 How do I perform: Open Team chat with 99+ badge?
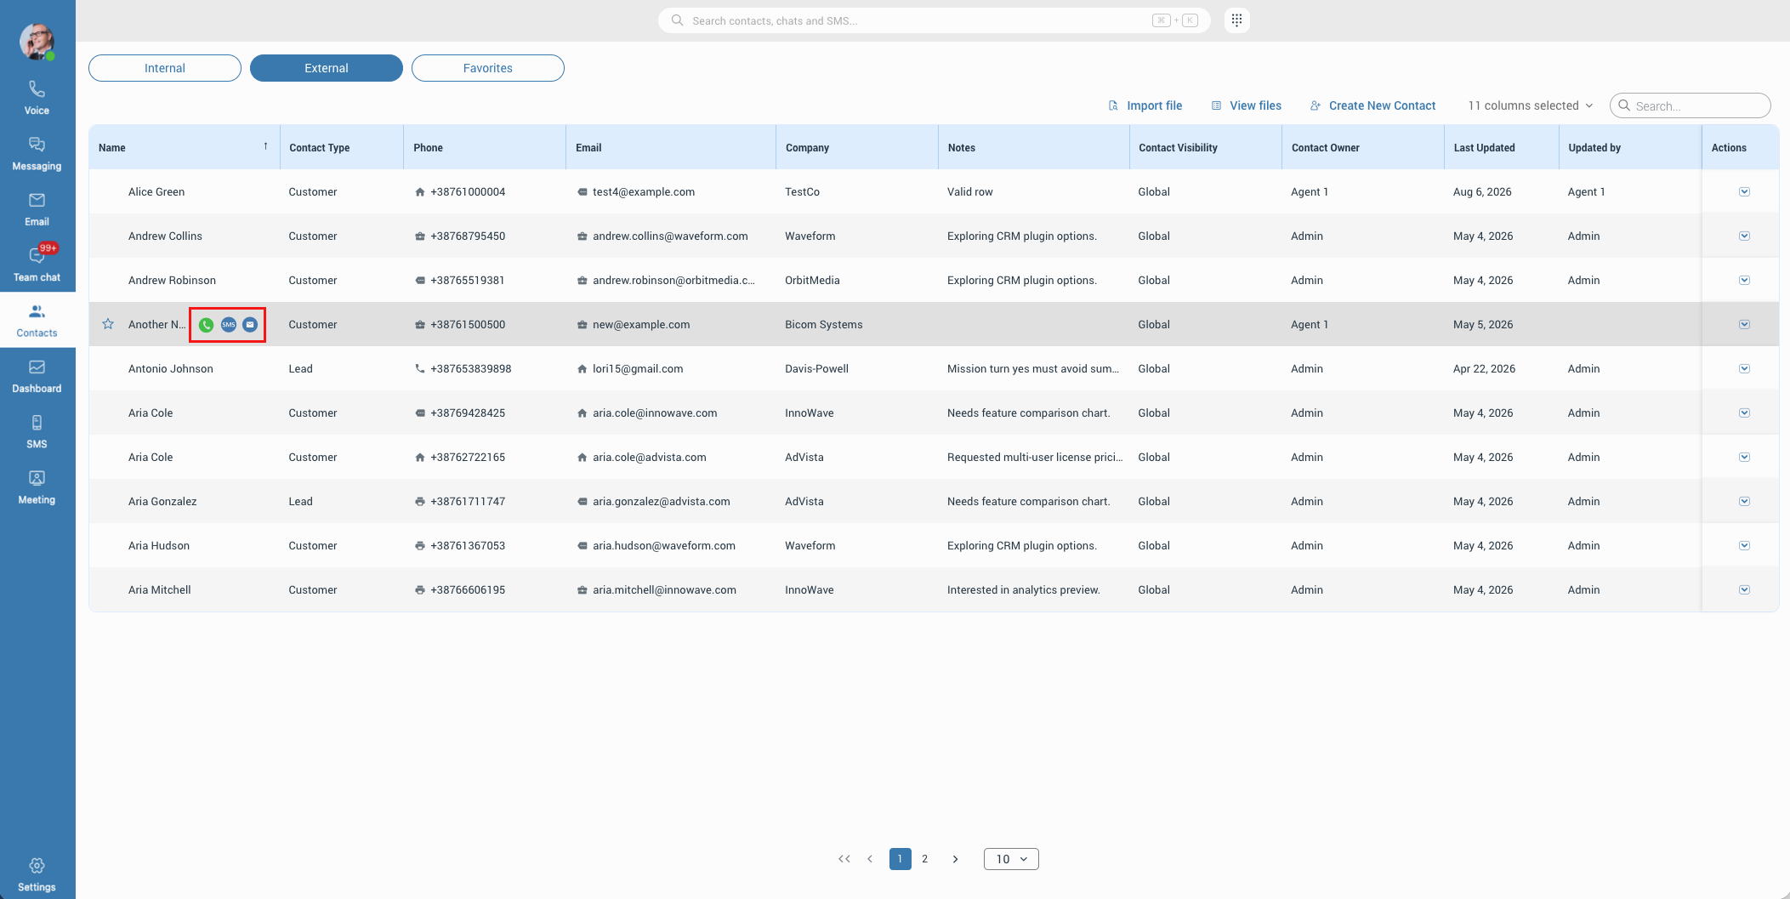(x=37, y=265)
